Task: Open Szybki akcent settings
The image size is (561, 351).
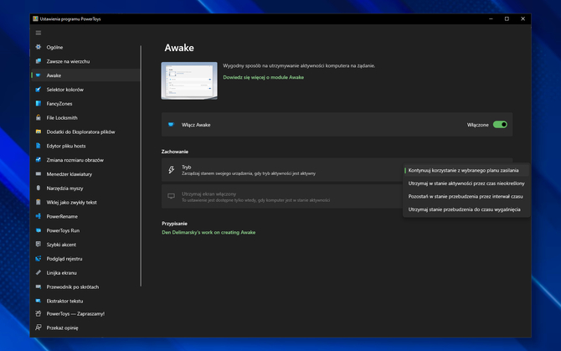Action: [85, 245]
